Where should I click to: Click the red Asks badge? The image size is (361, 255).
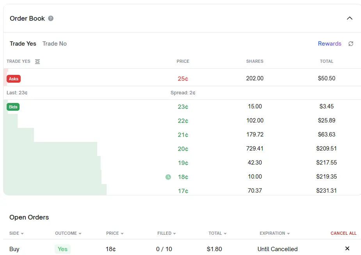(x=14, y=79)
